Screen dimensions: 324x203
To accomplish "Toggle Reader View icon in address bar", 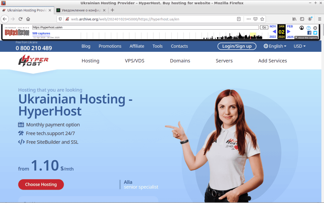I will [x=239, y=19].
